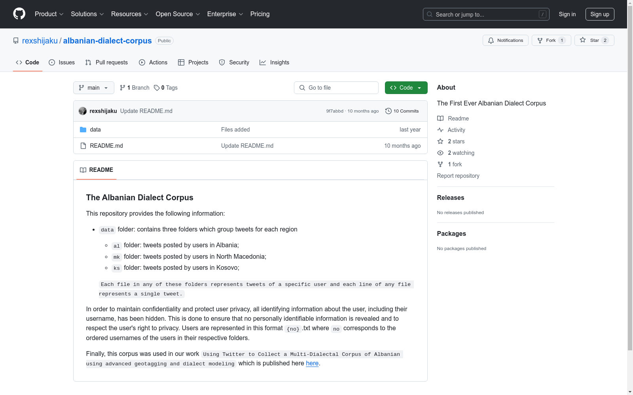Open the data folder
Screen dimensions: 633x395
click(95, 130)
